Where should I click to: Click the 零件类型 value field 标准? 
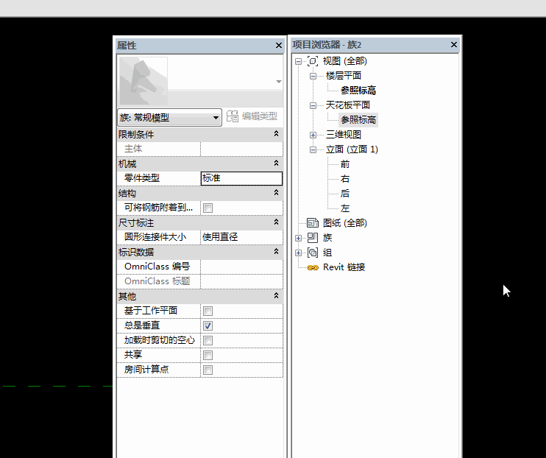241,178
